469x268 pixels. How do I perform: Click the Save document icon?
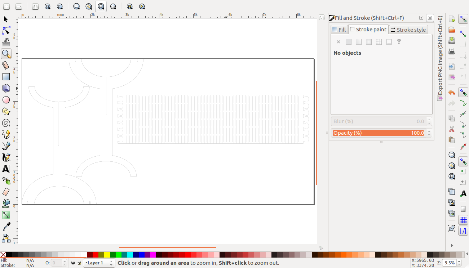(x=452, y=40)
